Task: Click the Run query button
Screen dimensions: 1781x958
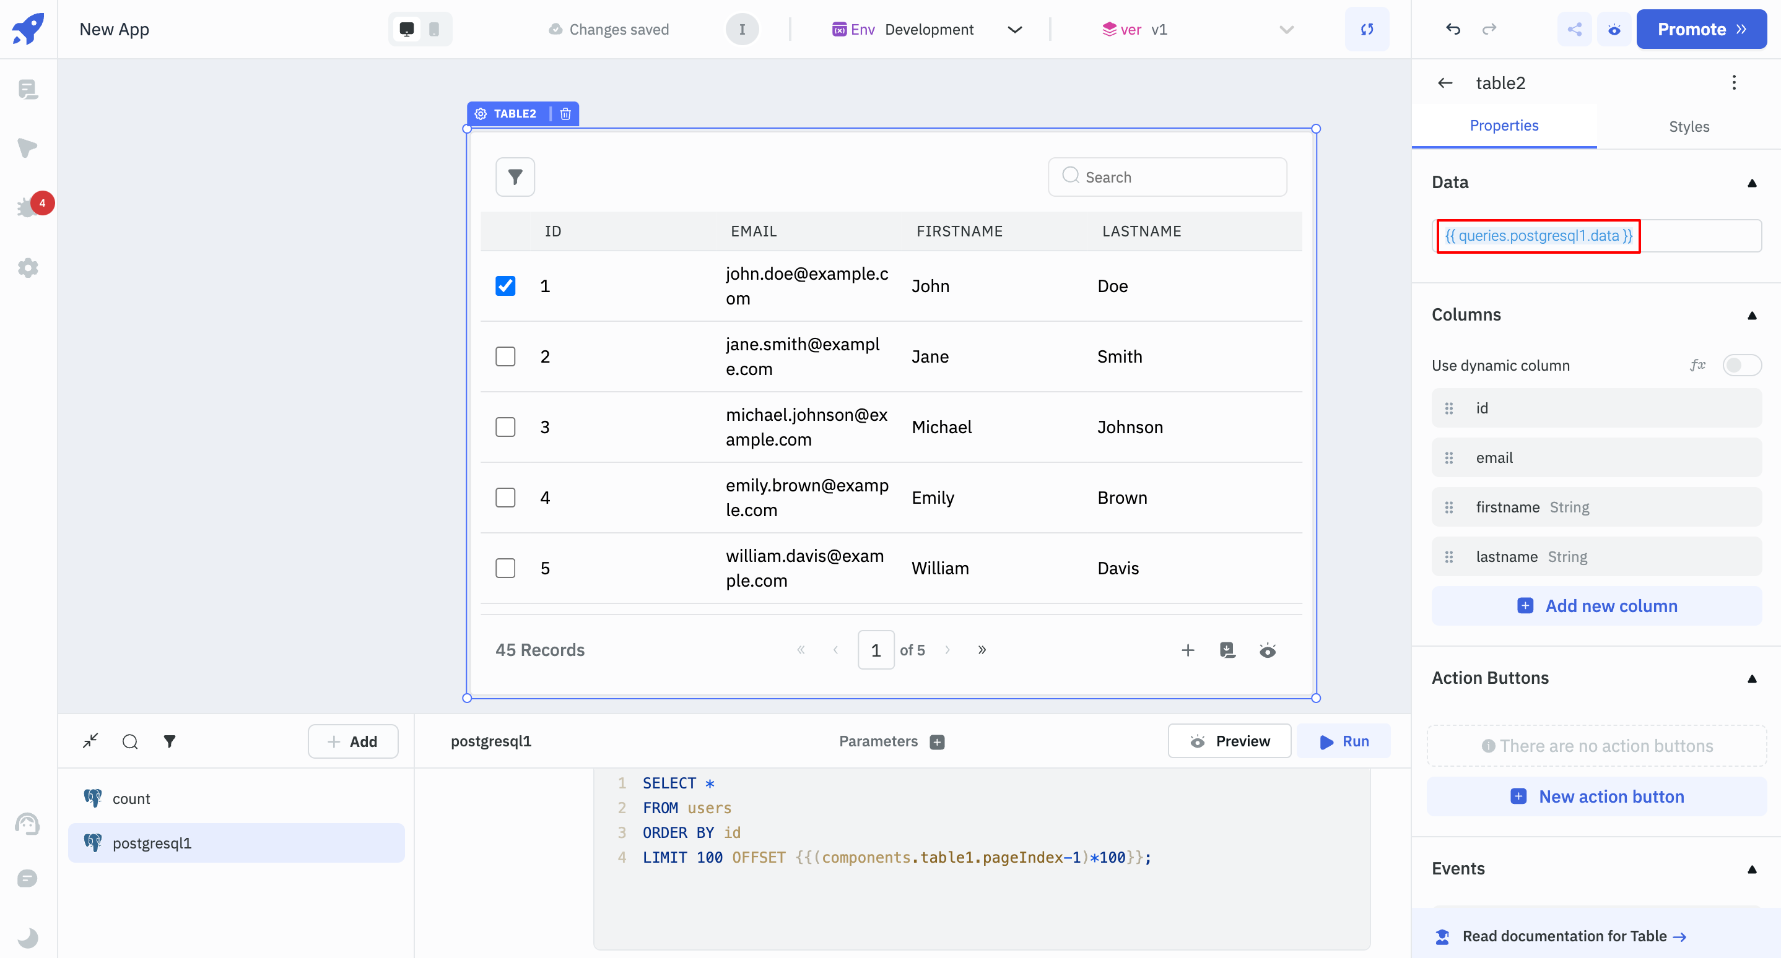Action: click(x=1343, y=741)
